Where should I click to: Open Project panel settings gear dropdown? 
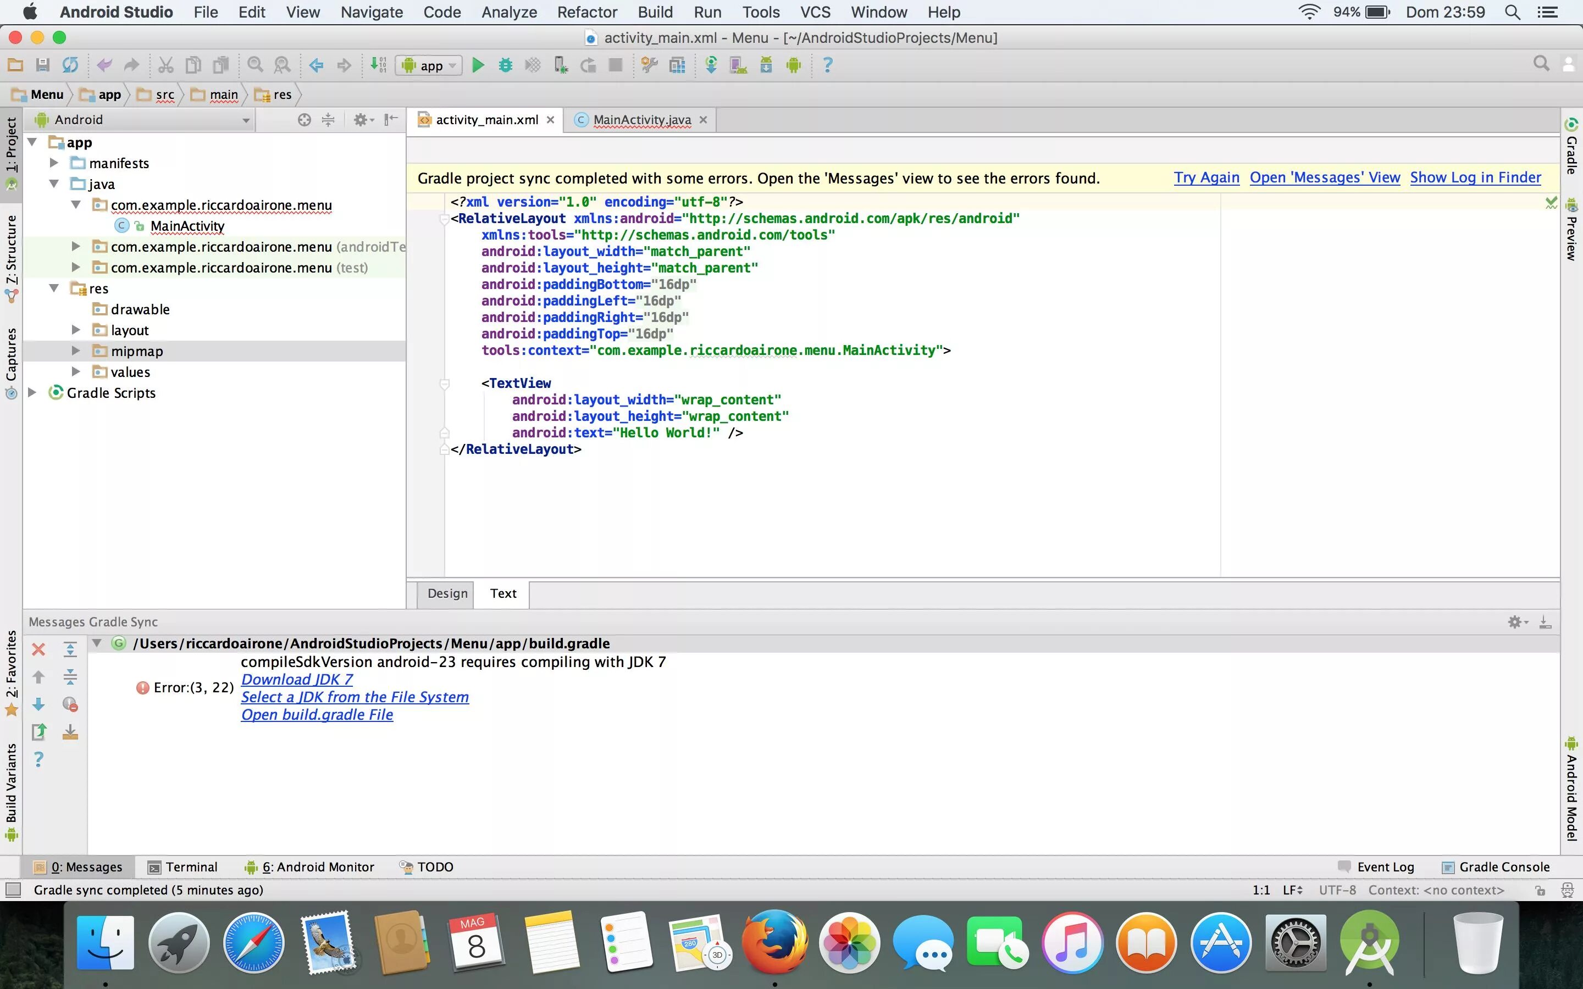click(363, 120)
